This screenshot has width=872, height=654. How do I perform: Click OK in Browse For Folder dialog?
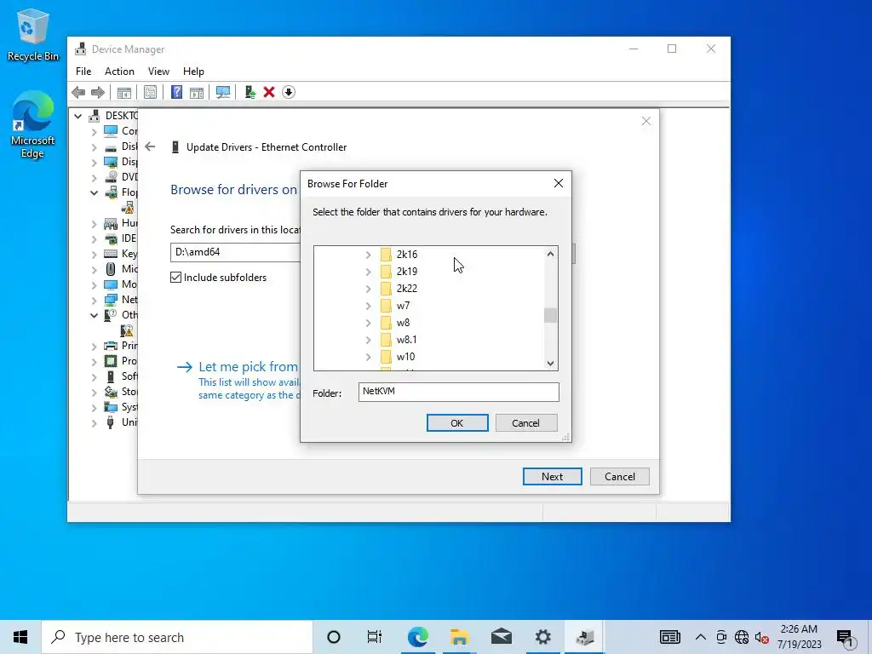[457, 423]
